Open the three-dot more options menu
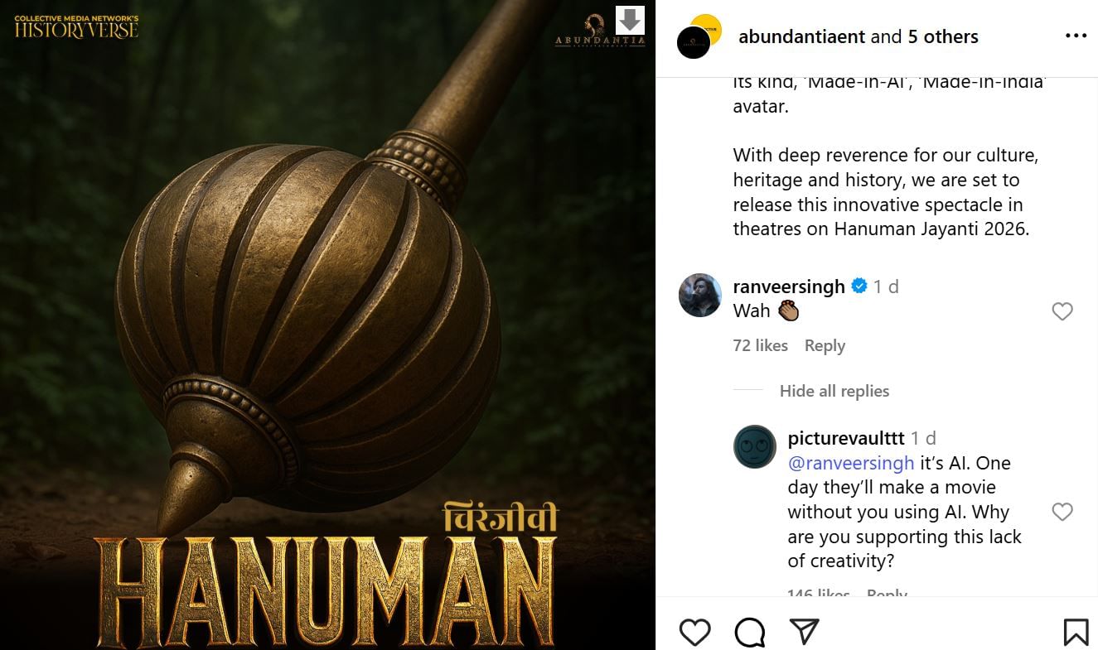 (1076, 36)
